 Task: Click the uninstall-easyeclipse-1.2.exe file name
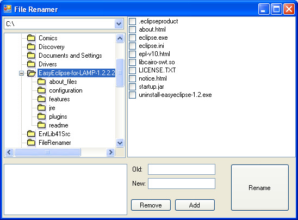tap(175, 95)
